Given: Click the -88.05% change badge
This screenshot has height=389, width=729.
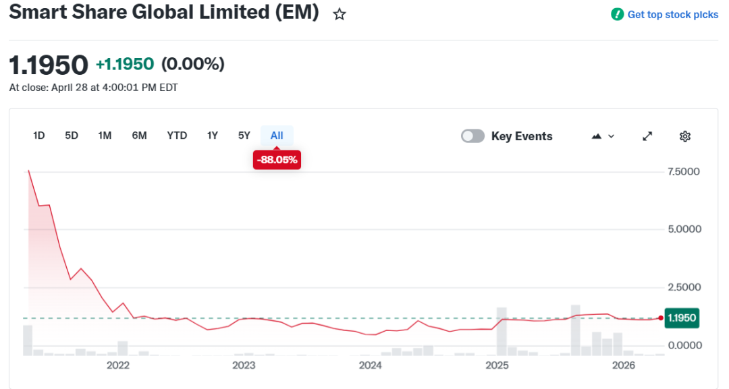Looking at the screenshot, I should (x=277, y=160).
